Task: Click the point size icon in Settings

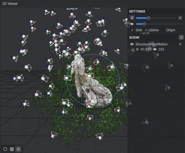Action: pos(132,18)
